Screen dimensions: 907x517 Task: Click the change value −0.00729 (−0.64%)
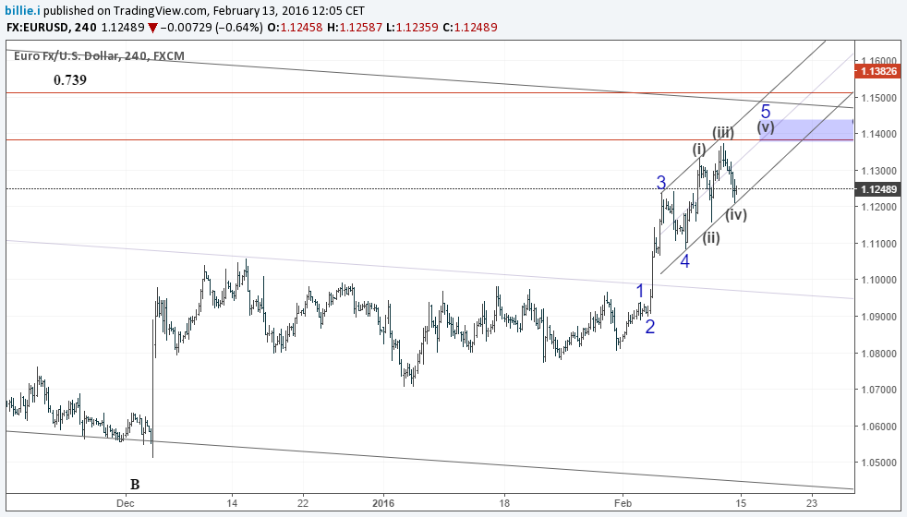(x=212, y=27)
